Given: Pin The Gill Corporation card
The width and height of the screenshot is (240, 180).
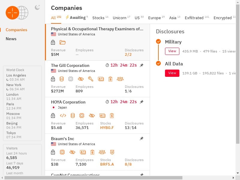Looking at the screenshot, I should (142, 65).
